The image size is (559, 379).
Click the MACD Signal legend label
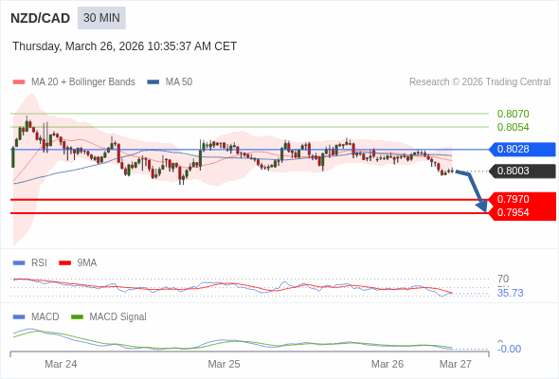pos(118,317)
